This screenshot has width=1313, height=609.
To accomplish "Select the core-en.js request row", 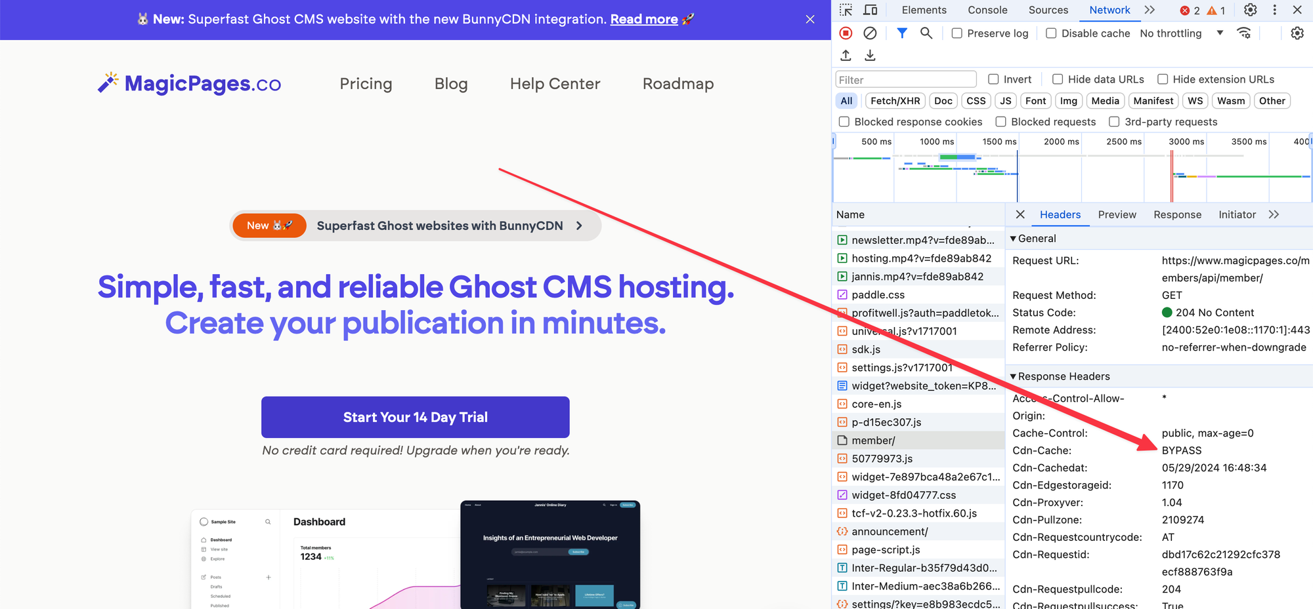I will click(x=918, y=404).
